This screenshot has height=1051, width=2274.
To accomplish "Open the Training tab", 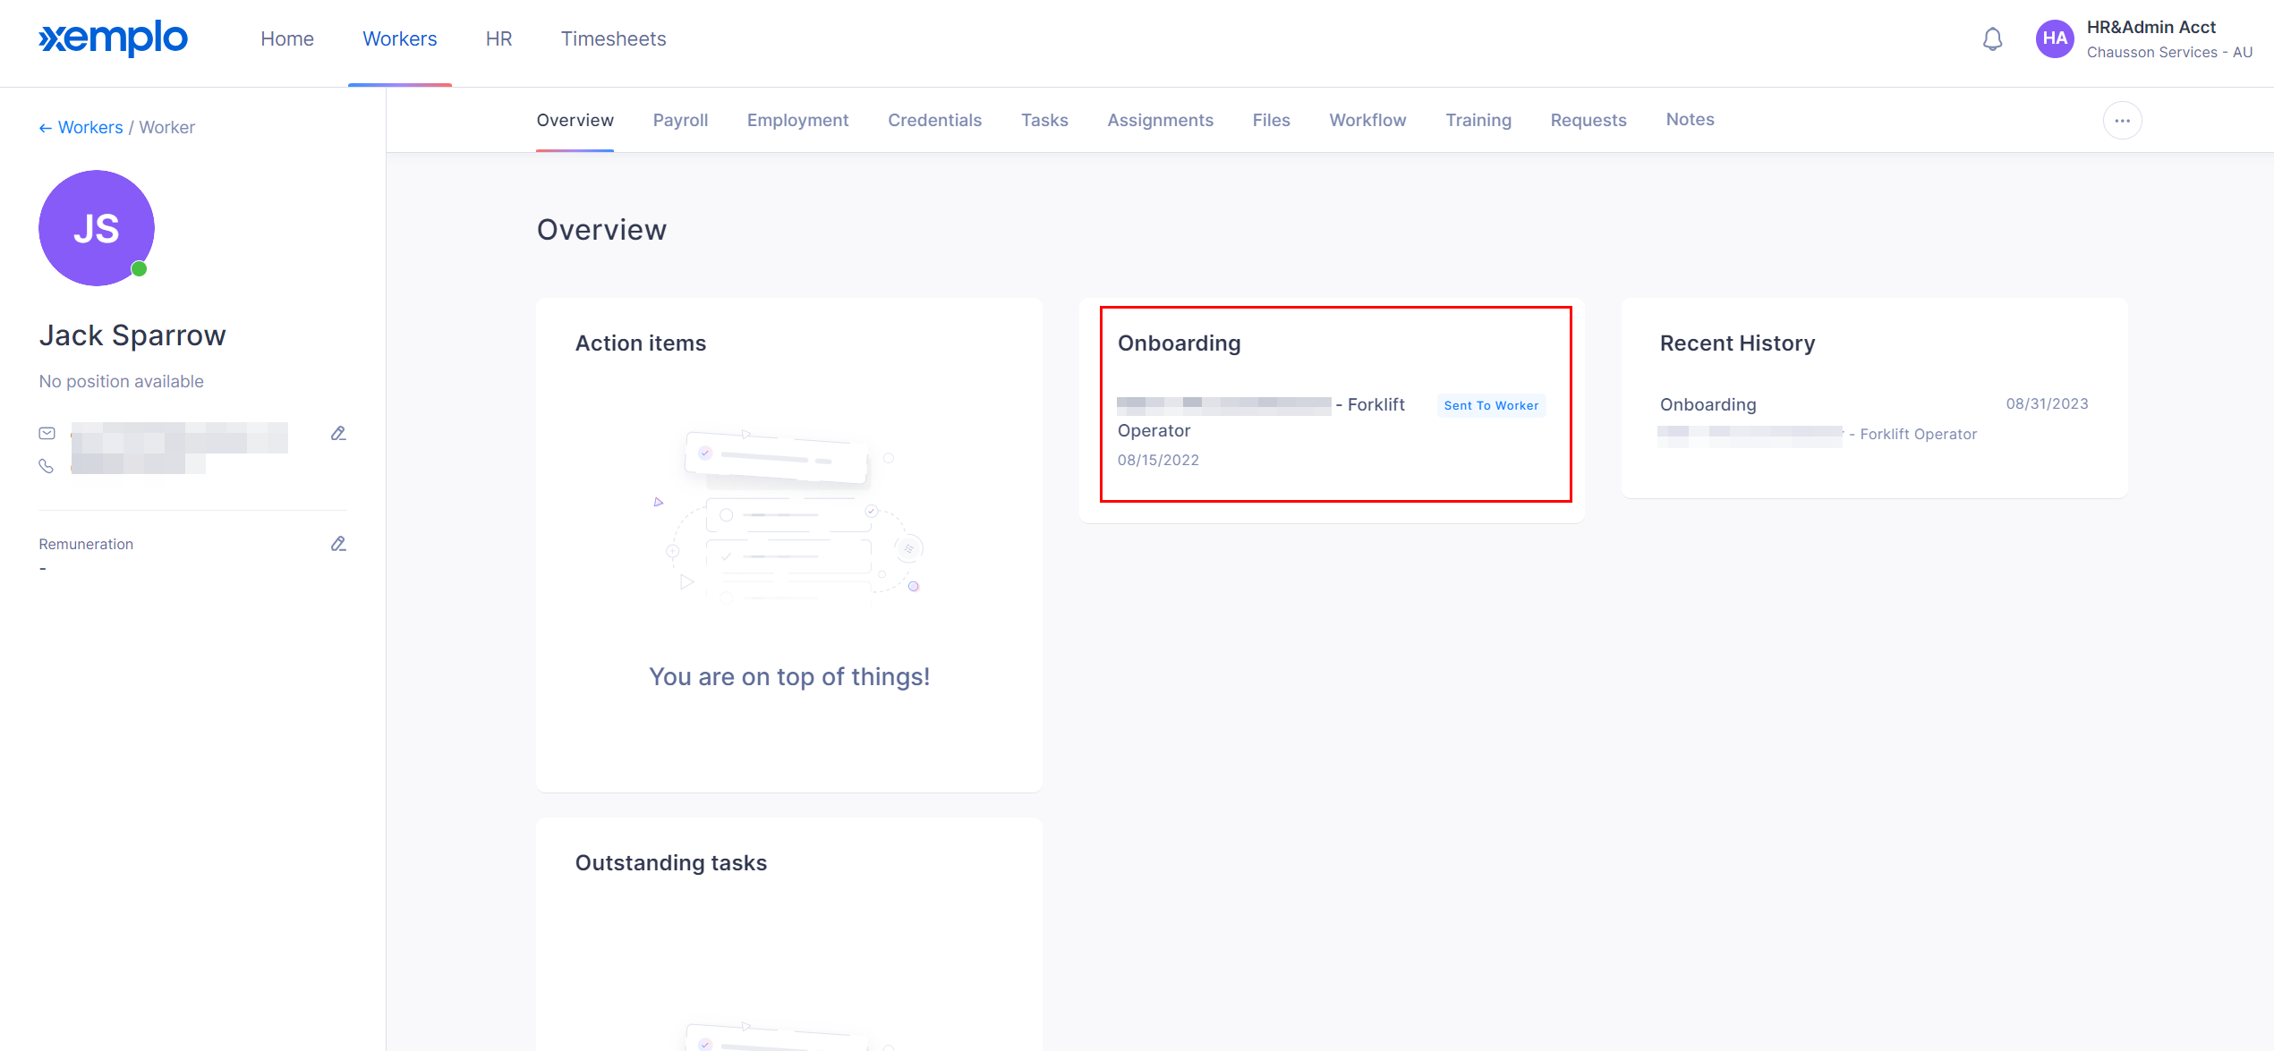I will [x=1478, y=120].
